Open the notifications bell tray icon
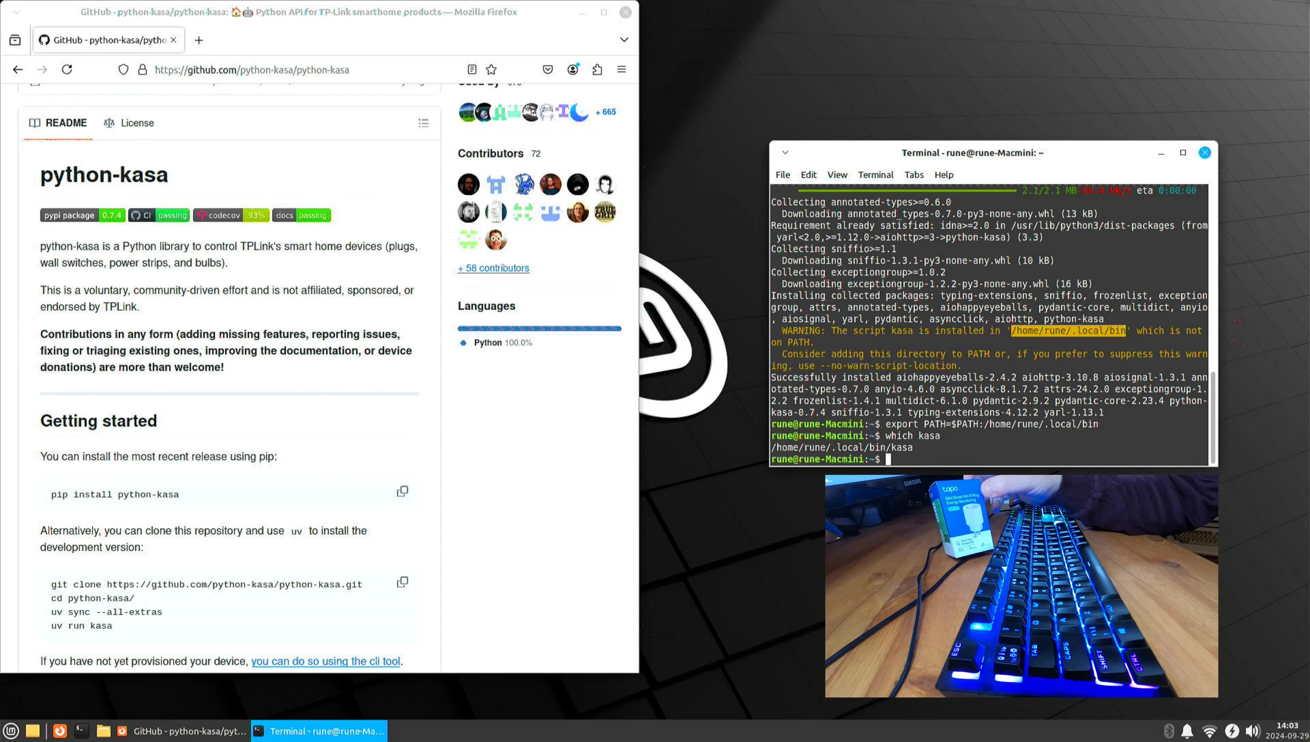The width and height of the screenshot is (1310, 742). 1187,731
